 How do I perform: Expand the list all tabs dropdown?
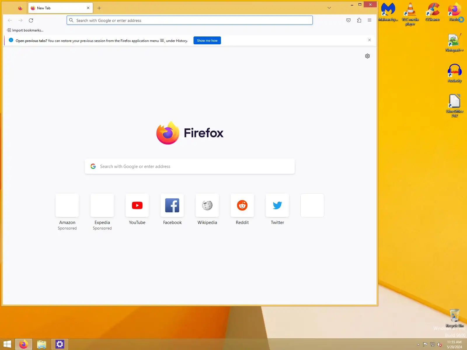click(x=329, y=8)
